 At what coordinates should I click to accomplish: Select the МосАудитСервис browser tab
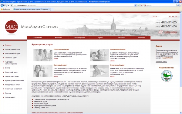coord(32,9)
